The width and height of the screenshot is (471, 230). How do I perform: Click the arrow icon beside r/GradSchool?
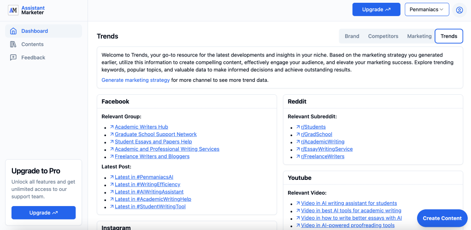[x=298, y=134]
